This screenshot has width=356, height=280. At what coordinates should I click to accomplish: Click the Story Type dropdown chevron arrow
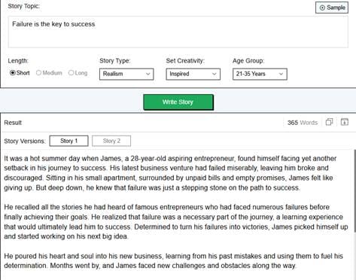pos(148,74)
